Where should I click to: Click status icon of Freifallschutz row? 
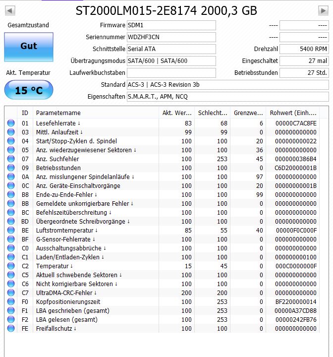pos(11,328)
